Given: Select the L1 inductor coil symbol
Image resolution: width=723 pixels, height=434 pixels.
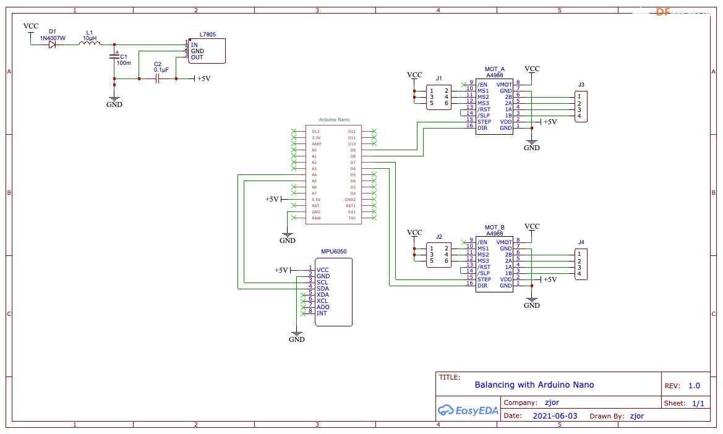Looking at the screenshot, I should pos(90,43).
